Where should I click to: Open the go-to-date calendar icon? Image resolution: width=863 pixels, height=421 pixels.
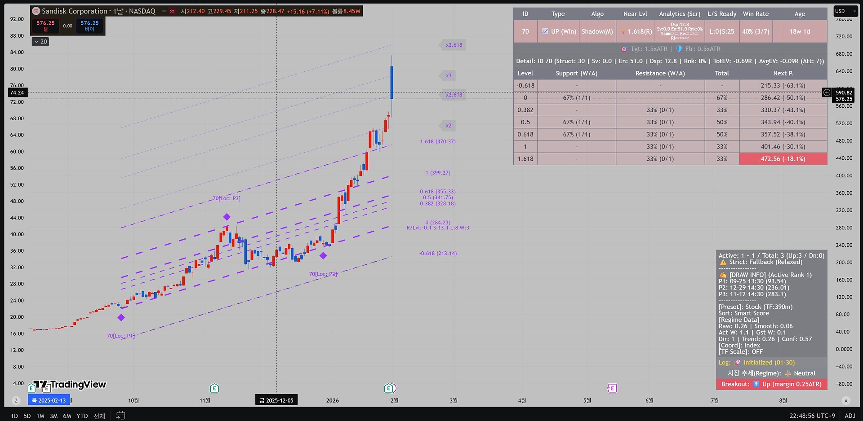120,416
